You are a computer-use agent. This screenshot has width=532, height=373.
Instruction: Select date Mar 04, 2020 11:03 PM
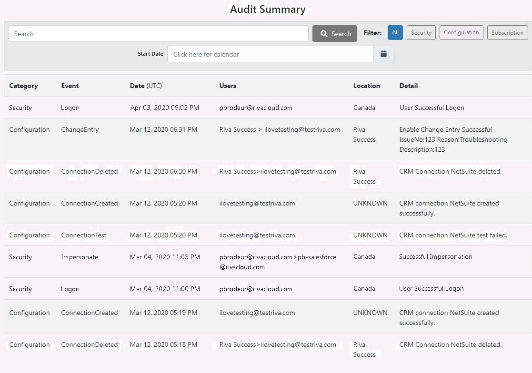tap(165, 257)
